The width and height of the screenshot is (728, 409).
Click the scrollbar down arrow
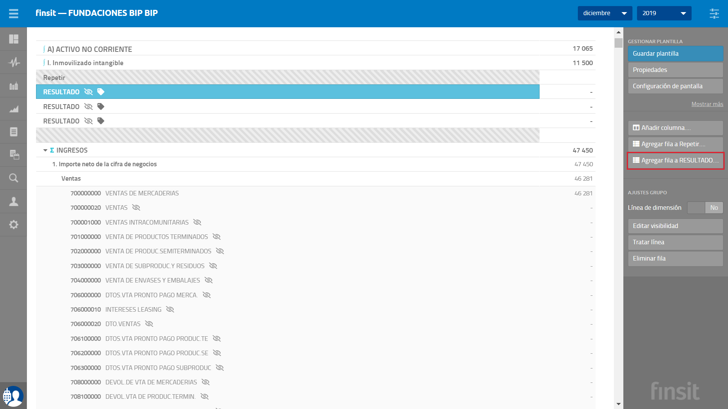click(618, 404)
